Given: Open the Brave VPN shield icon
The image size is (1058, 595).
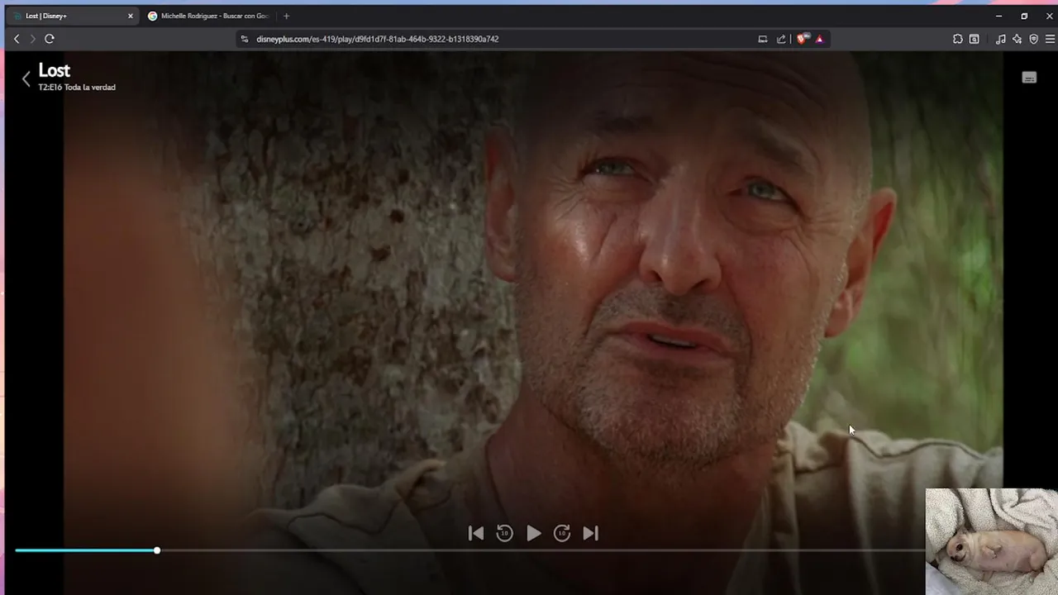Looking at the screenshot, I should [x=1033, y=39].
